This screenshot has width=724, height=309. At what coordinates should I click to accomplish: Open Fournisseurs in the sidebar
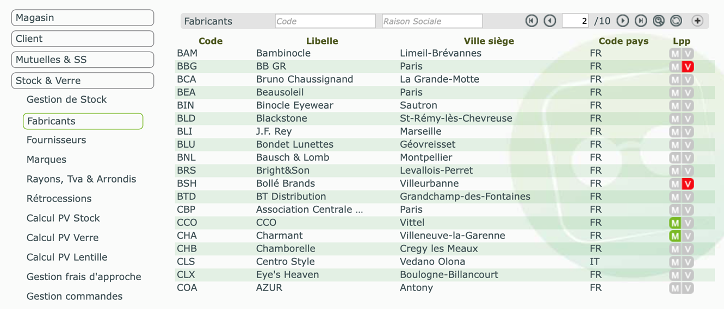(x=57, y=140)
